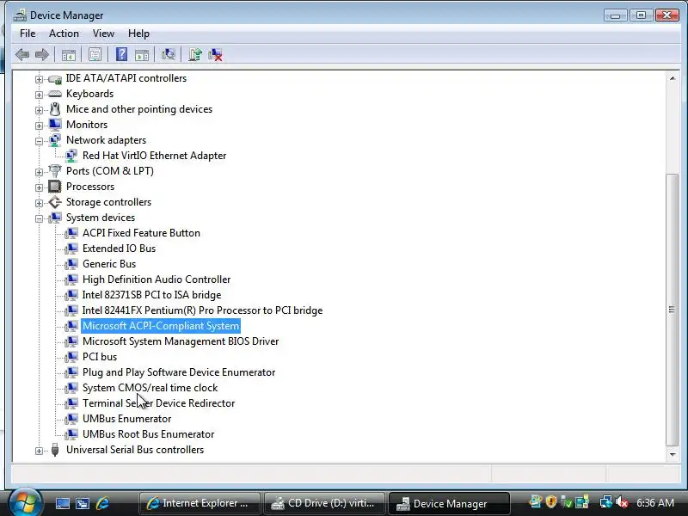688x516 pixels.
Task: Click the Ports (COM & LPT) category icon
Action: (x=55, y=171)
